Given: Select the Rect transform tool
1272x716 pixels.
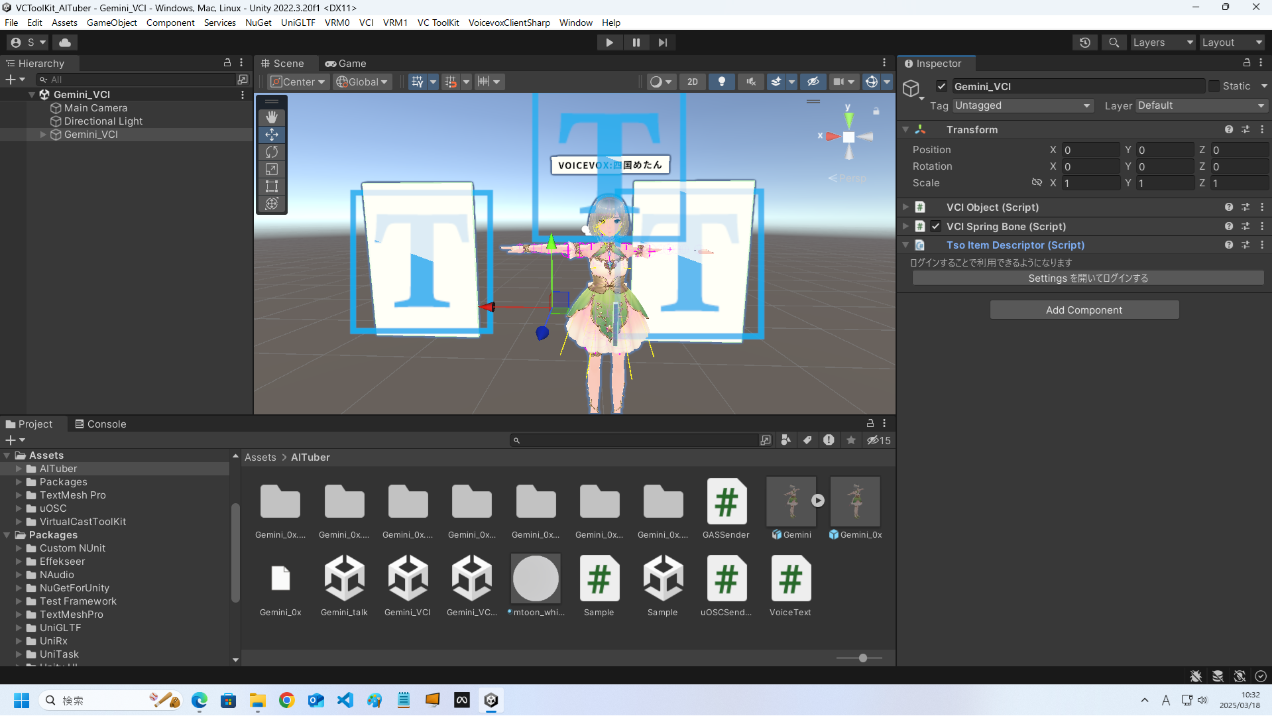Looking at the screenshot, I should click(272, 186).
